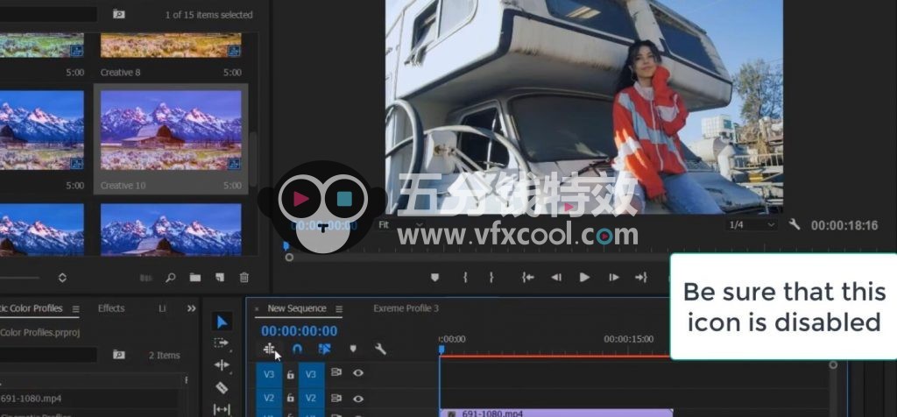Select 691-1080.mp4 clip in timeline
Image resolution: width=897 pixels, height=417 pixels.
pos(556,413)
